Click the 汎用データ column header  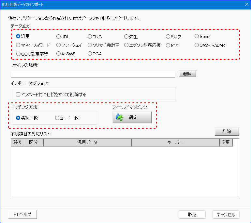coord(87,143)
